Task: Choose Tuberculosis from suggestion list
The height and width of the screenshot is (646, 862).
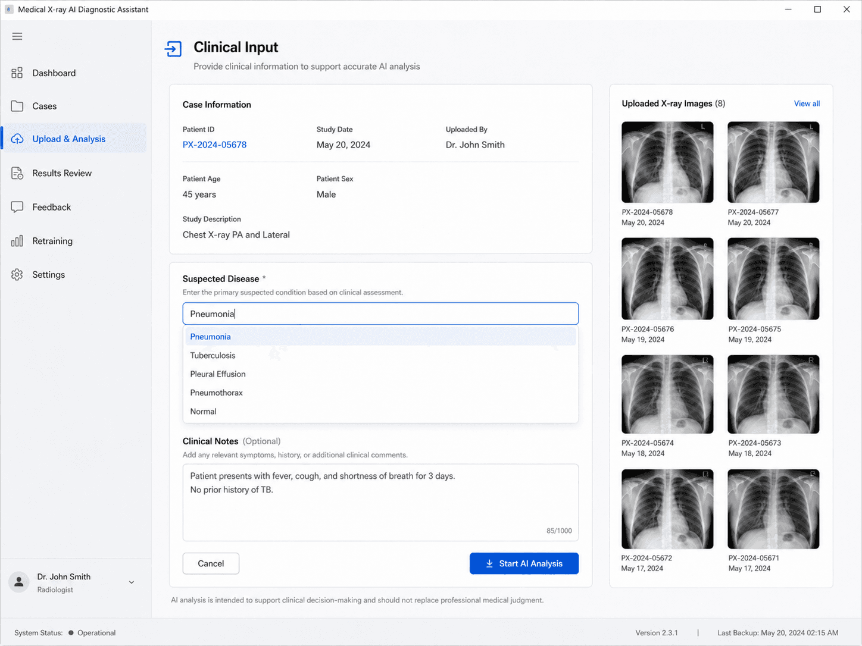Action: point(380,355)
